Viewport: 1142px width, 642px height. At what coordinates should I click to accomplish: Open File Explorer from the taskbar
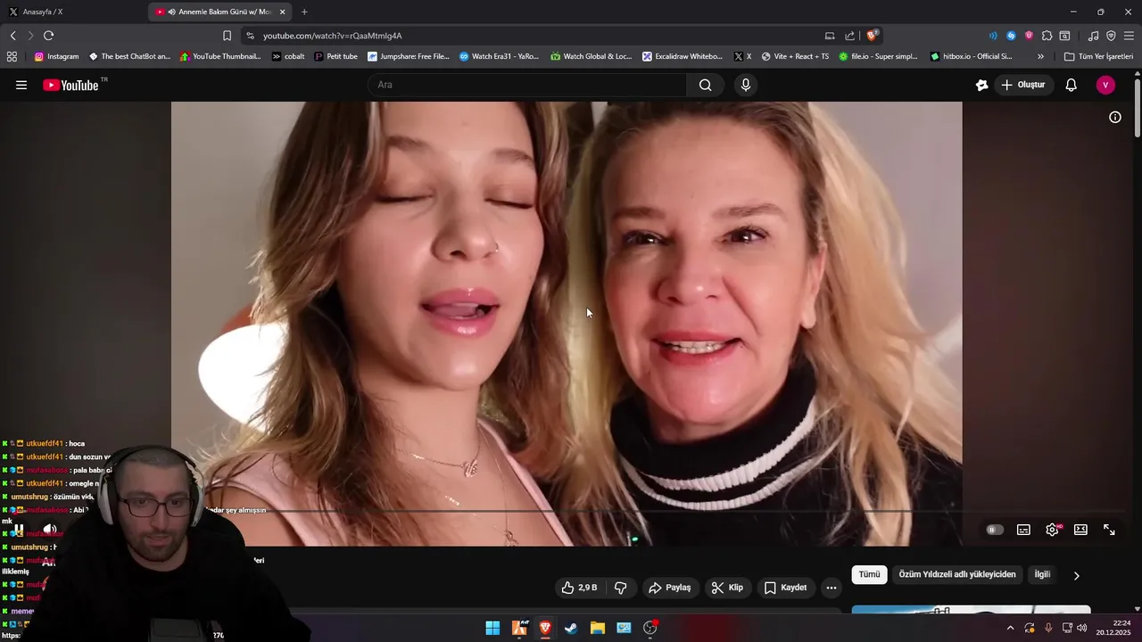(598, 628)
